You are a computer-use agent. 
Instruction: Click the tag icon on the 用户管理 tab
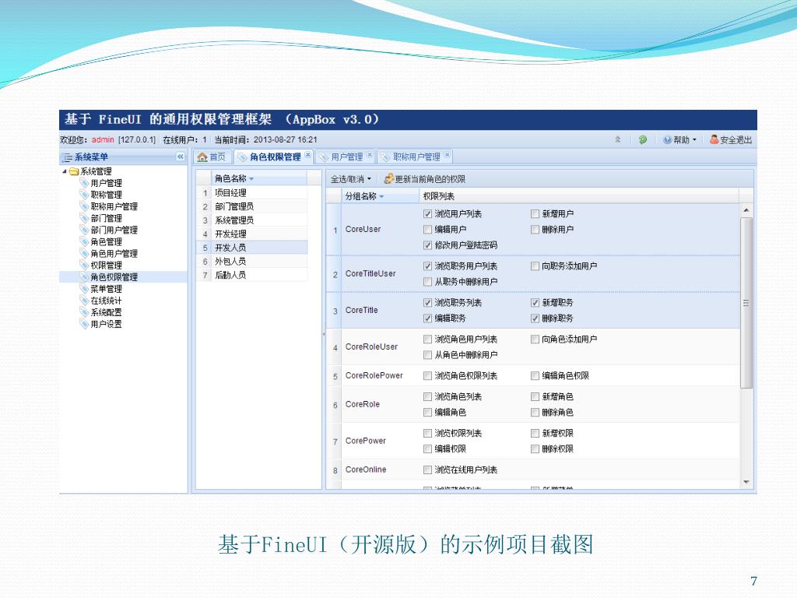(324, 157)
